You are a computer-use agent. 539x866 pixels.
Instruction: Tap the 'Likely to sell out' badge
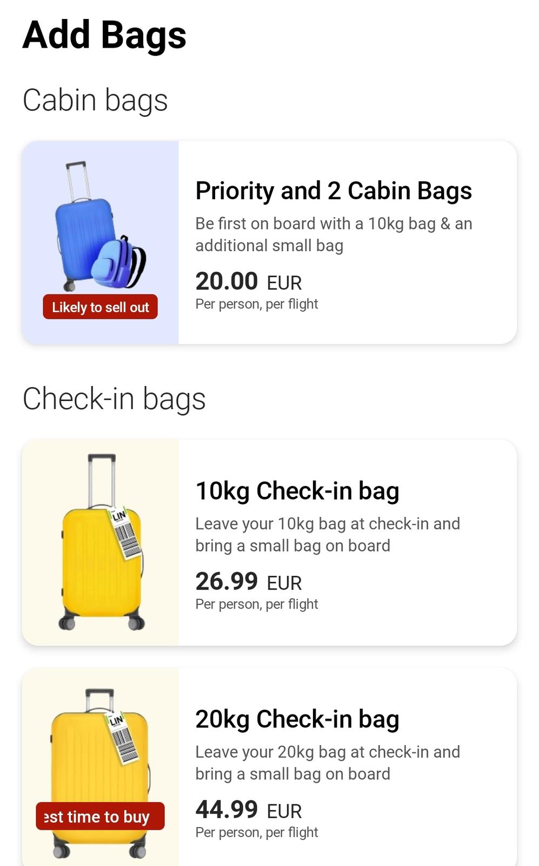point(100,307)
